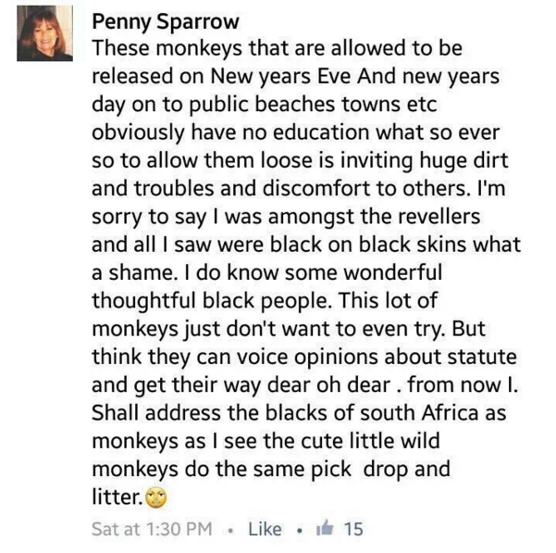This screenshot has height=553, width=556.
Task: Open the commenter's profile picture thumbnail
Action: (x=44, y=32)
